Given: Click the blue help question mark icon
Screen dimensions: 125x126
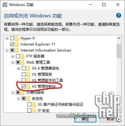Looking at the screenshot, I should pyautogui.click(x=119, y=15).
